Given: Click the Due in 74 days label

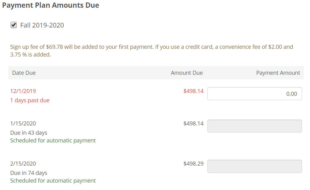Looking at the screenshot, I should pyautogui.click(x=28, y=173).
